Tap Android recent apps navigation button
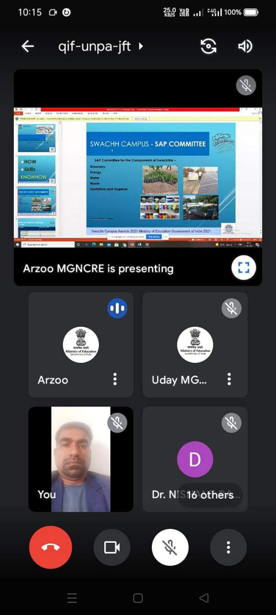 (x=73, y=598)
